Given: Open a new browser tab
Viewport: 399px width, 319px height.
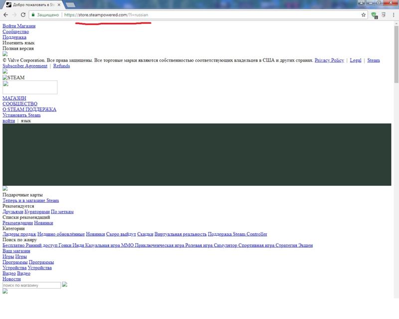Looking at the screenshot, I should [71, 4].
